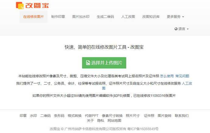This screenshot has height=133, width=210.
Task: Choose 人工改图 in the top navigation
Action: [x=128, y=17]
